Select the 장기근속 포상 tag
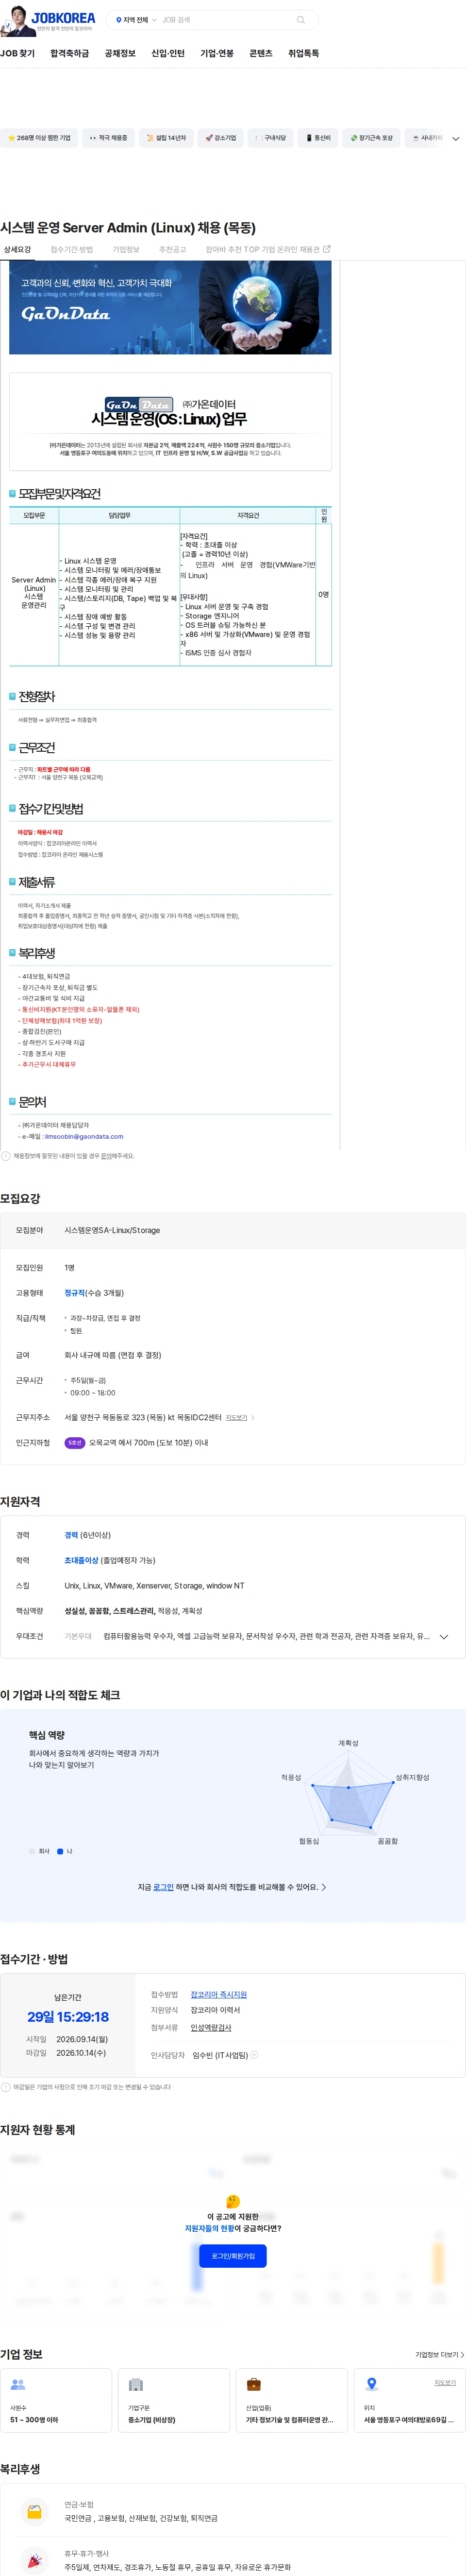The image size is (466, 2576). (371, 138)
